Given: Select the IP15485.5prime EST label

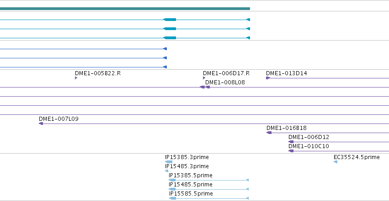Looking at the screenshot, I should click(x=191, y=185).
